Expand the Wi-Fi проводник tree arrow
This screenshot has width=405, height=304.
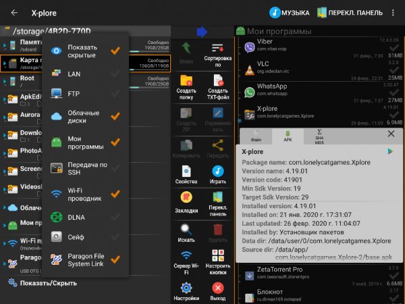tap(5, 243)
